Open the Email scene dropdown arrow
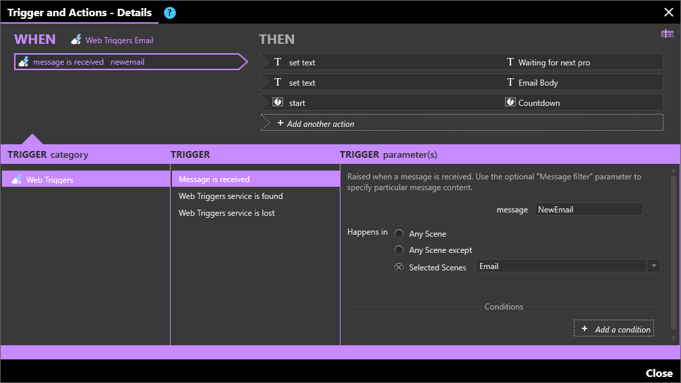This screenshot has height=383, width=681. click(x=653, y=266)
